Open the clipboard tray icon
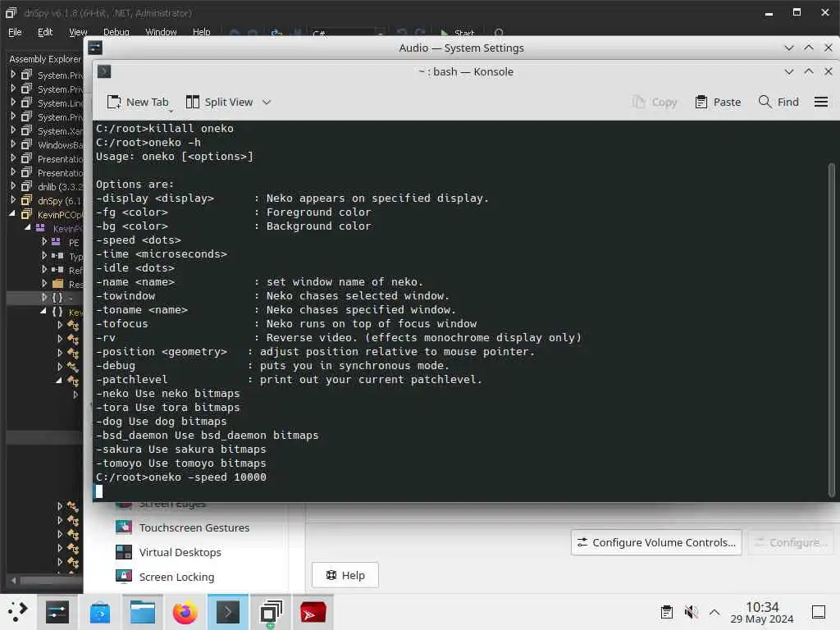Screen dimensions: 840x630 (667, 612)
